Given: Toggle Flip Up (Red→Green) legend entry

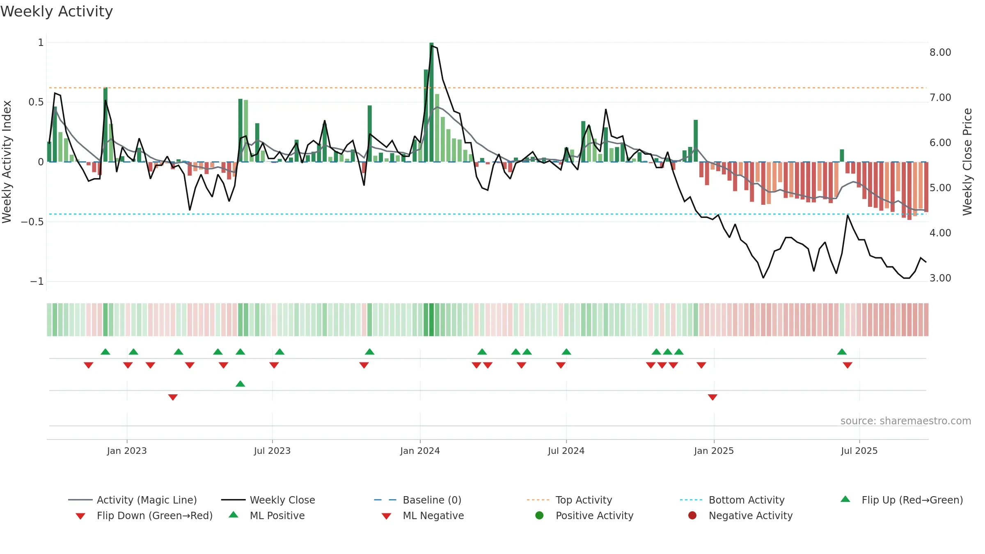Looking at the screenshot, I should [901, 500].
